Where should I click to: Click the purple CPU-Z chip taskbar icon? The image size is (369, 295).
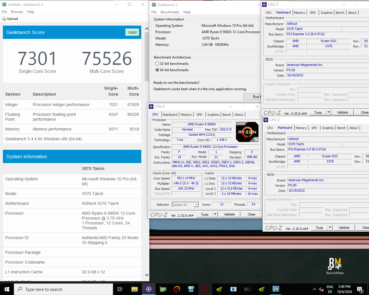click(149, 289)
